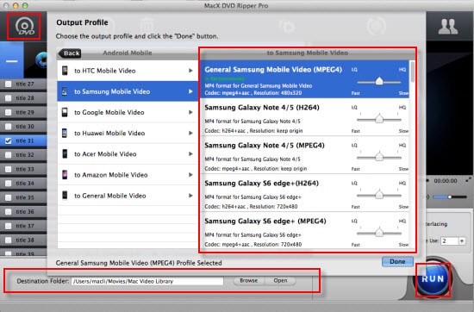This screenshot has height=312, width=474.
Task: Click the Samsung phone icon
Action: click(65, 91)
